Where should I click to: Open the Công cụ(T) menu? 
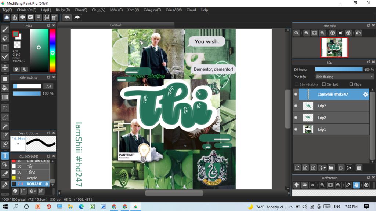[152, 10]
